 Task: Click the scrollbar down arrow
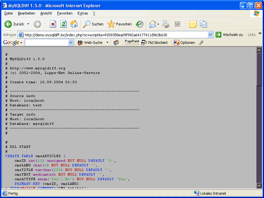point(259,185)
